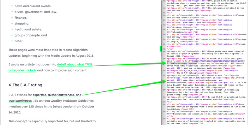Click 'E-A-T stands for' text on the page

[20, 95]
